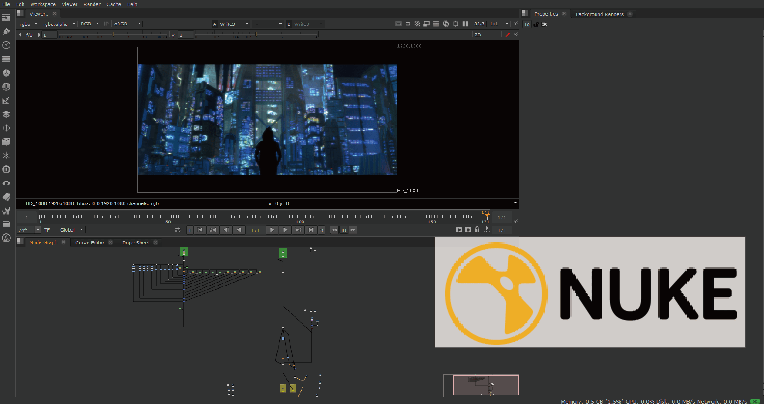Open the Channel nodes stacked-bars icon
This screenshot has height=404, width=764.
tap(6, 59)
